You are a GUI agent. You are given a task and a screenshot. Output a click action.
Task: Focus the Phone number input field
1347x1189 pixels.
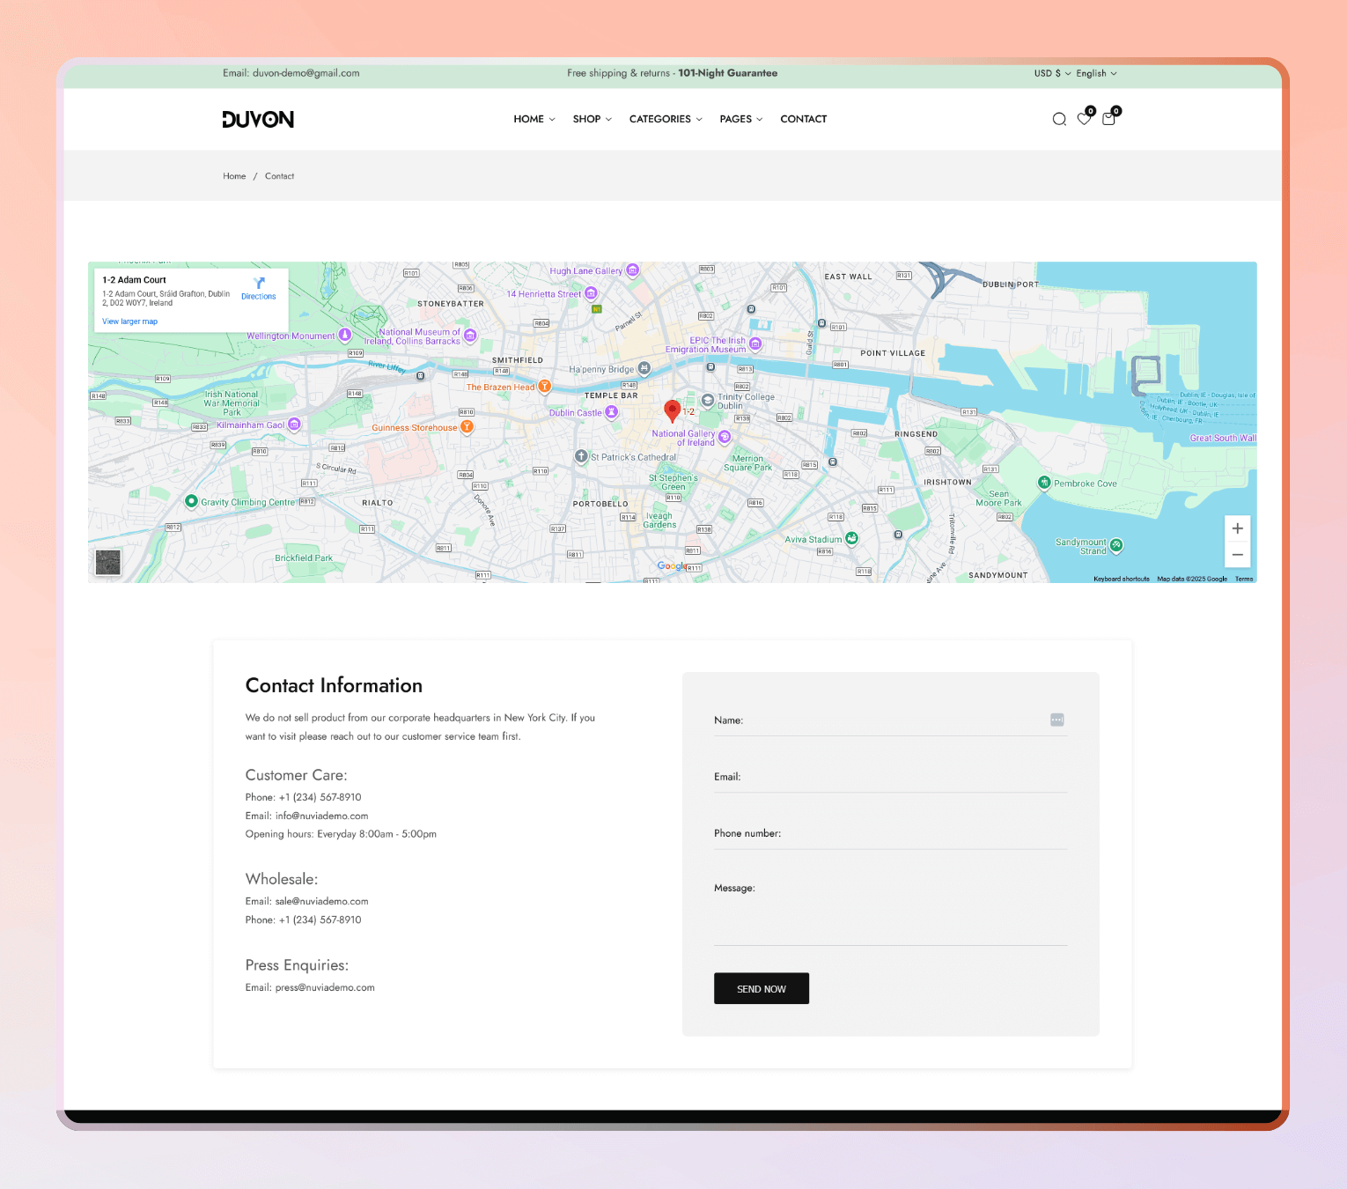click(890, 833)
